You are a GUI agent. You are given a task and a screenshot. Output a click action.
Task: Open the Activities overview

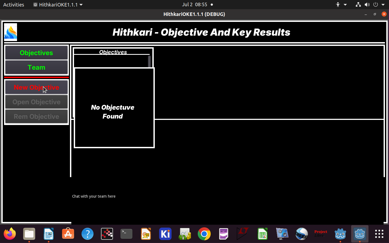[14, 5]
